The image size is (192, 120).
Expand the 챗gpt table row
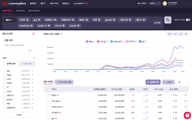coord(50,95)
